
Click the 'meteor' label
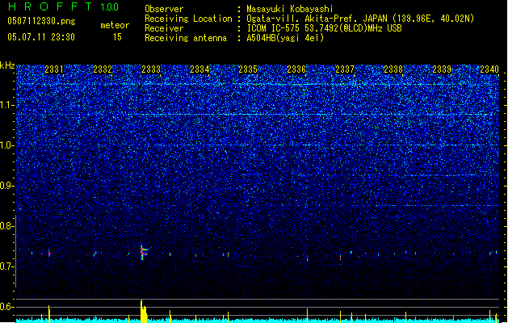(115, 25)
